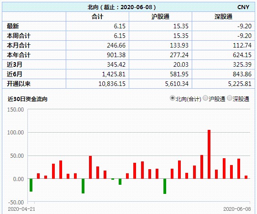Screen dimensions: 257x214
Task: Select the 沪股通 radio button
Action: [205, 98]
